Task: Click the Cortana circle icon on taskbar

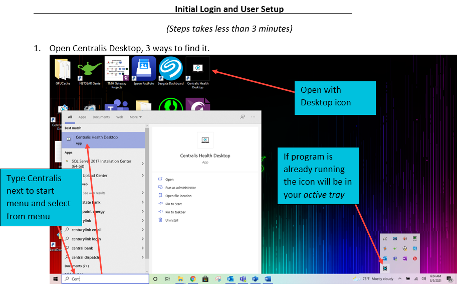Action: click(x=155, y=279)
